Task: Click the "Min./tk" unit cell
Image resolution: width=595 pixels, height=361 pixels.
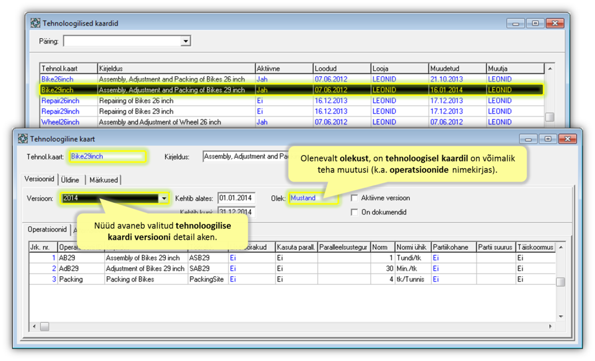Action: (413, 269)
